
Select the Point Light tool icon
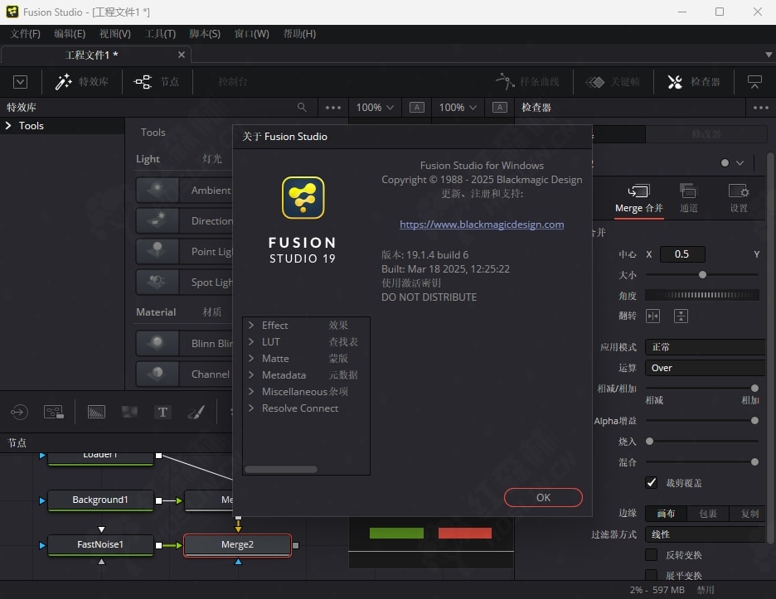[157, 251]
